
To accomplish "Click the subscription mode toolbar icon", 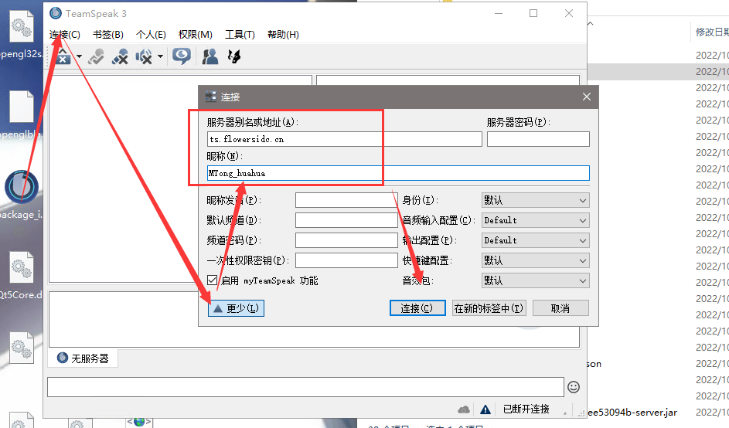I will tap(234, 56).
